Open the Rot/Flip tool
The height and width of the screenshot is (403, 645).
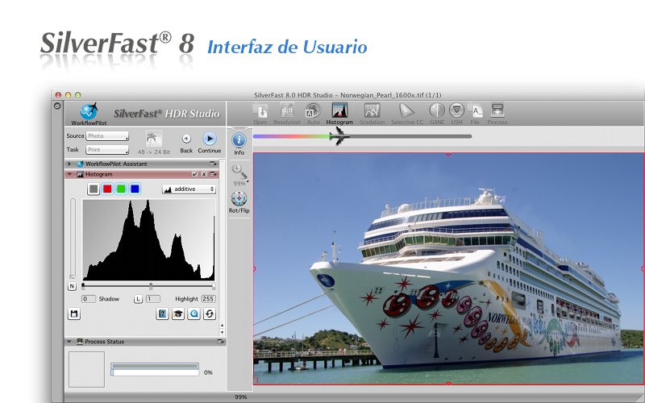coord(239,198)
